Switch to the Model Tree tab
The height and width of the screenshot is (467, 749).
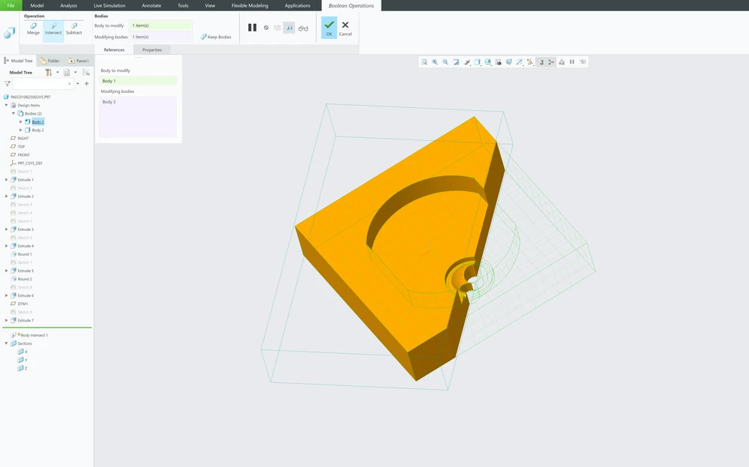click(x=18, y=61)
